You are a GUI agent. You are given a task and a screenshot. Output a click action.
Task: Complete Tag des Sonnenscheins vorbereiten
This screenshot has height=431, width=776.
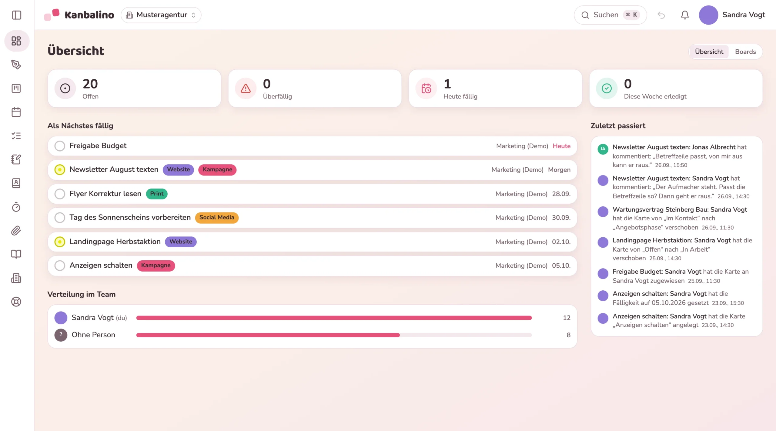(60, 218)
